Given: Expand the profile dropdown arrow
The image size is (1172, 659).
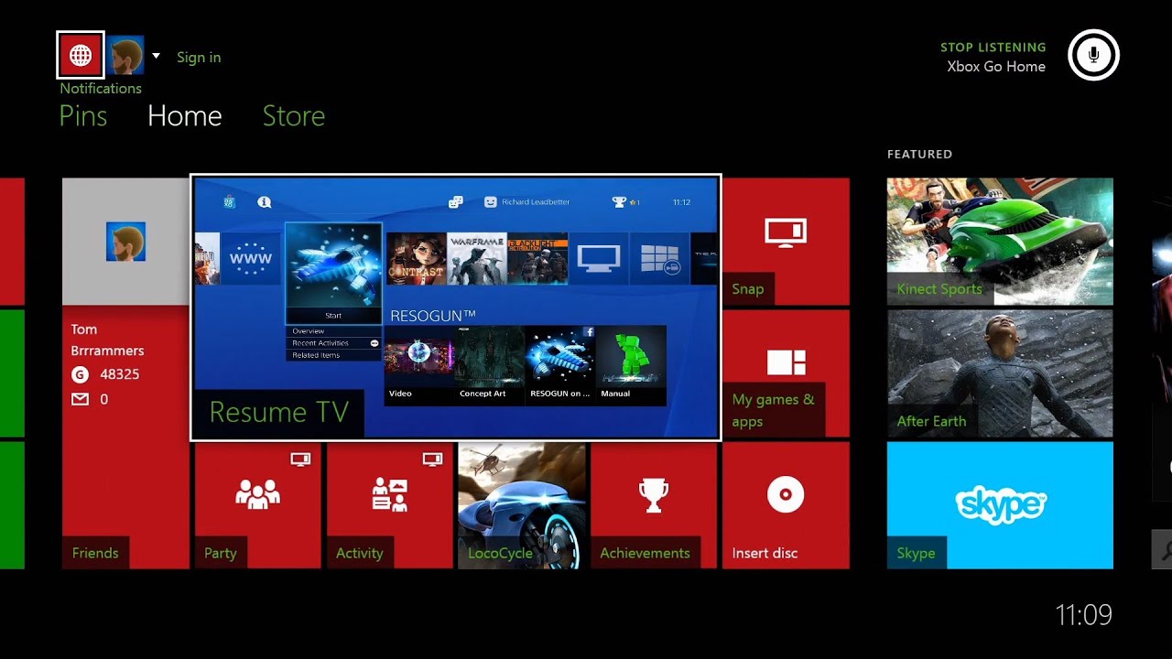Looking at the screenshot, I should [156, 56].
